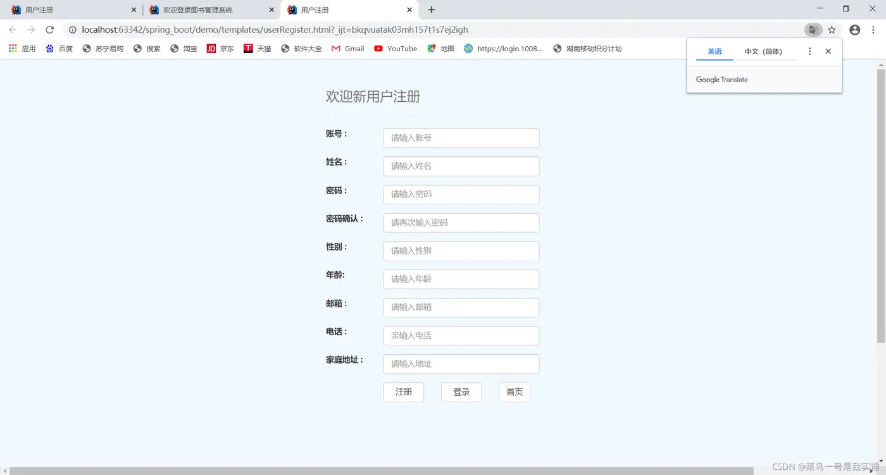This screenshot has height=475, width=886.
Task: Click the Google Translate text in popup
Action: click(x=722, y=80)
